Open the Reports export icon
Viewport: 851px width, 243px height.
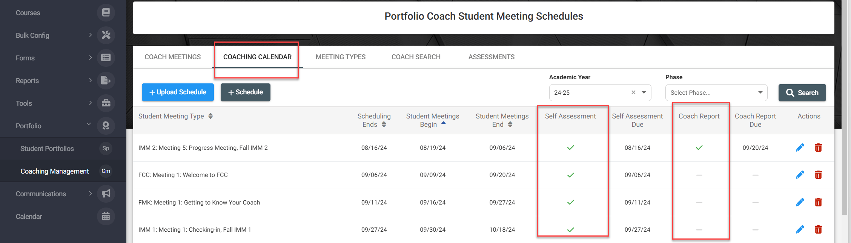click(106, 80)
